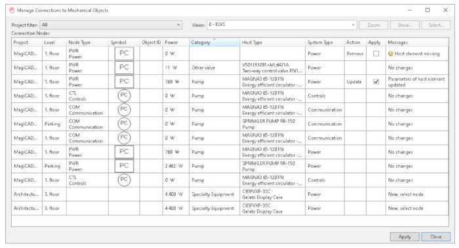Open the Views dropdown showing 0 - ELVS
The image size is (459, 248).
point(281,25)
